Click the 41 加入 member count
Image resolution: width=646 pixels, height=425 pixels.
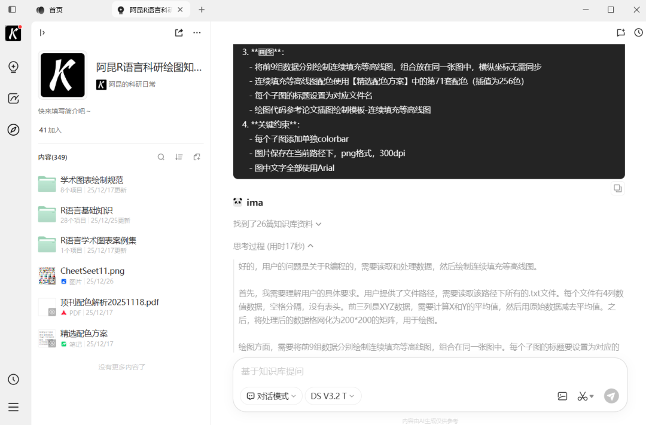[x=50, y=130]
